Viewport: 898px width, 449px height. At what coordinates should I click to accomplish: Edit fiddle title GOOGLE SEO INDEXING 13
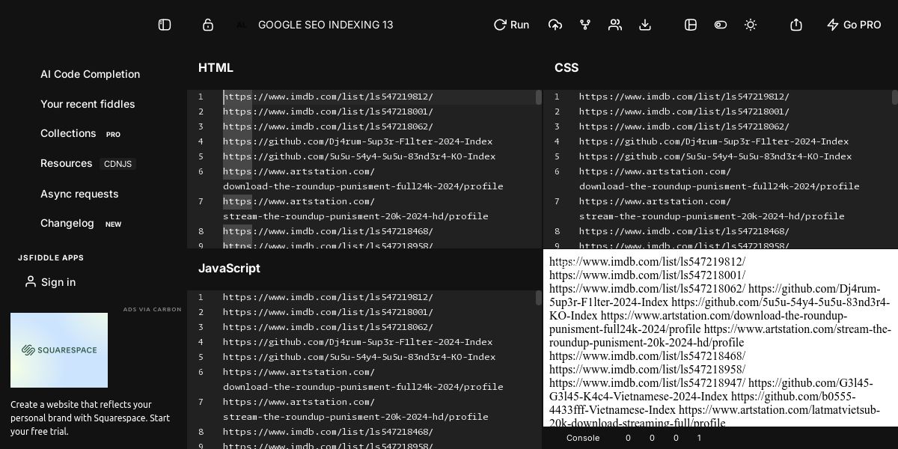tap(326, 25)
